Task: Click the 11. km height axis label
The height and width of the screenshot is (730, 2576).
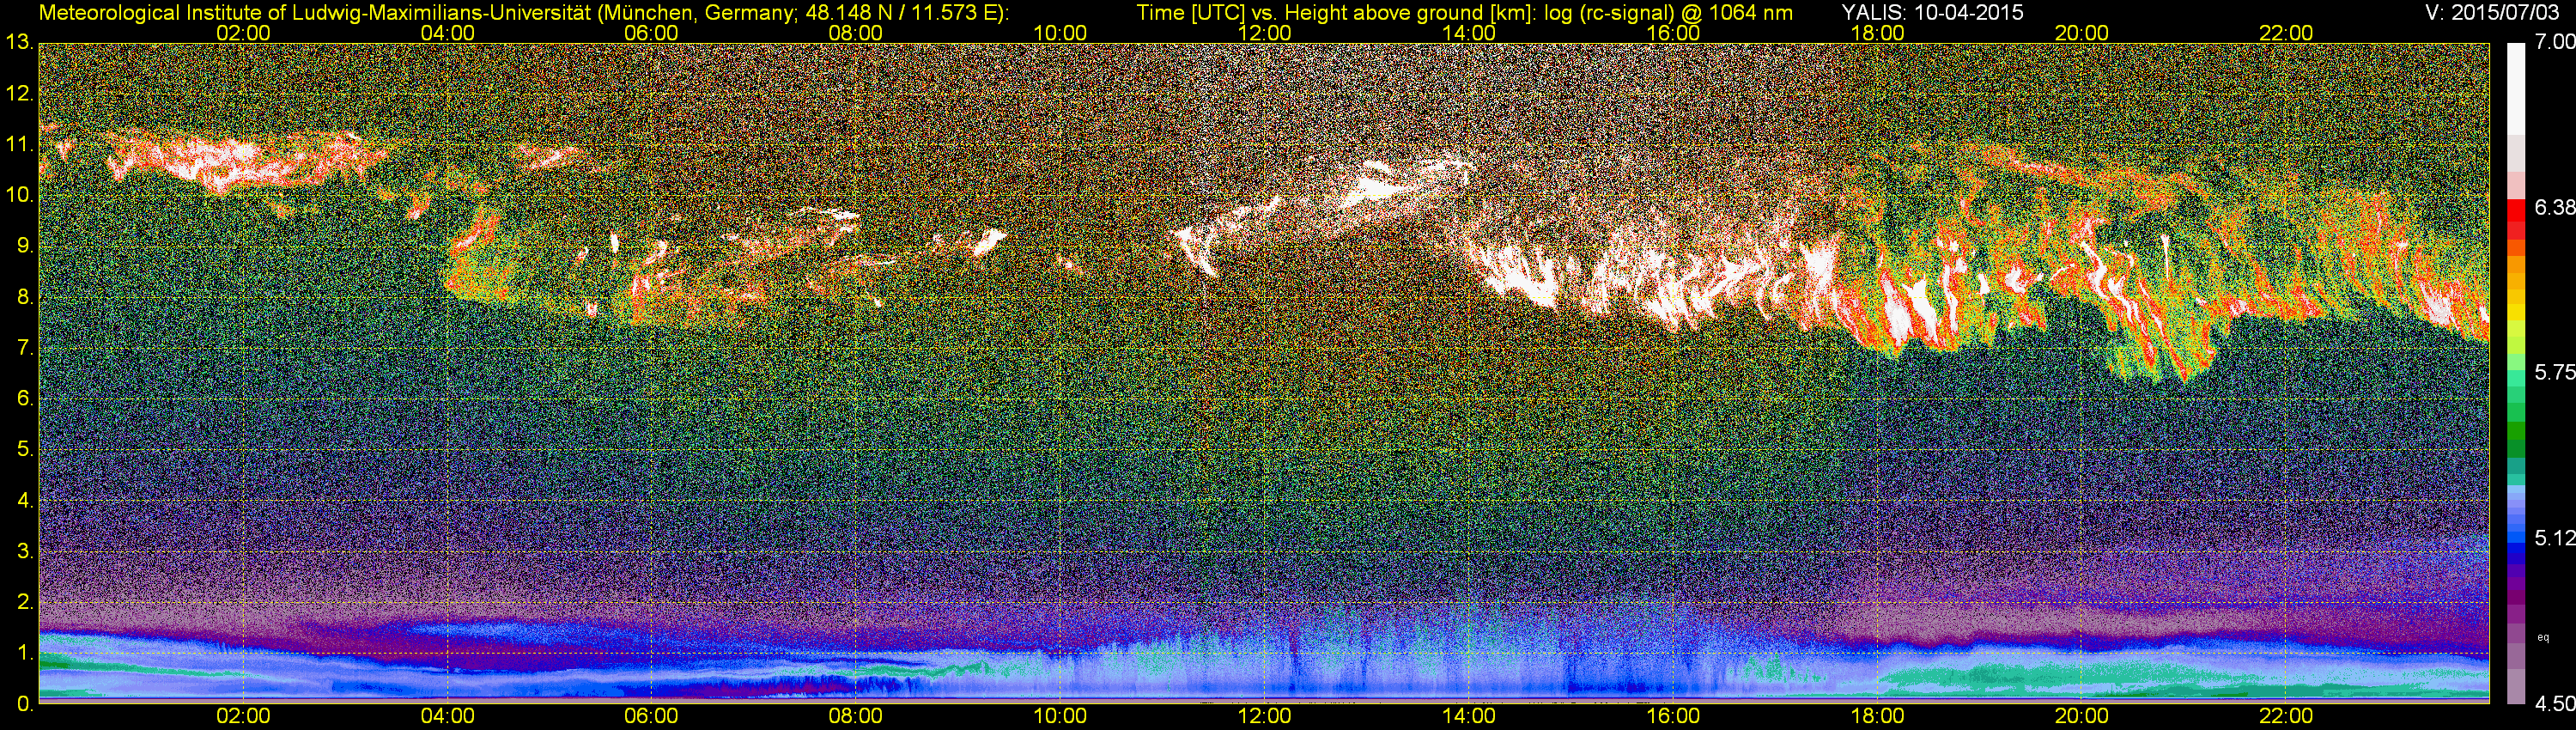Action: point(19,145)
